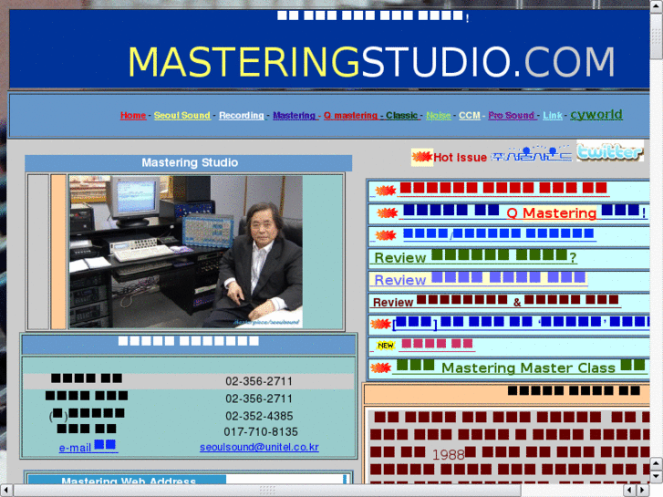Open the green Review link ending with question mark
This screenshot has width=663, height=497.
click(475, 257)
